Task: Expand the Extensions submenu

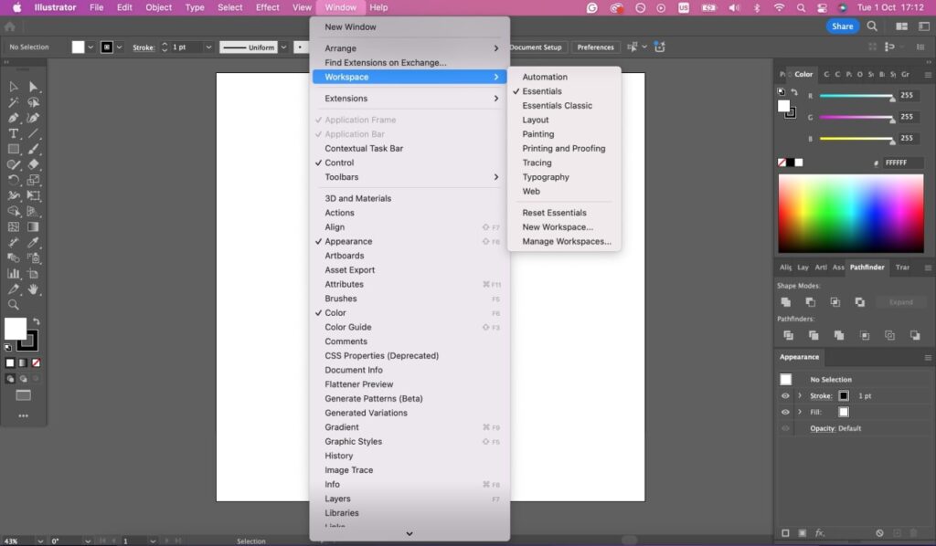Action: [409, 99]
